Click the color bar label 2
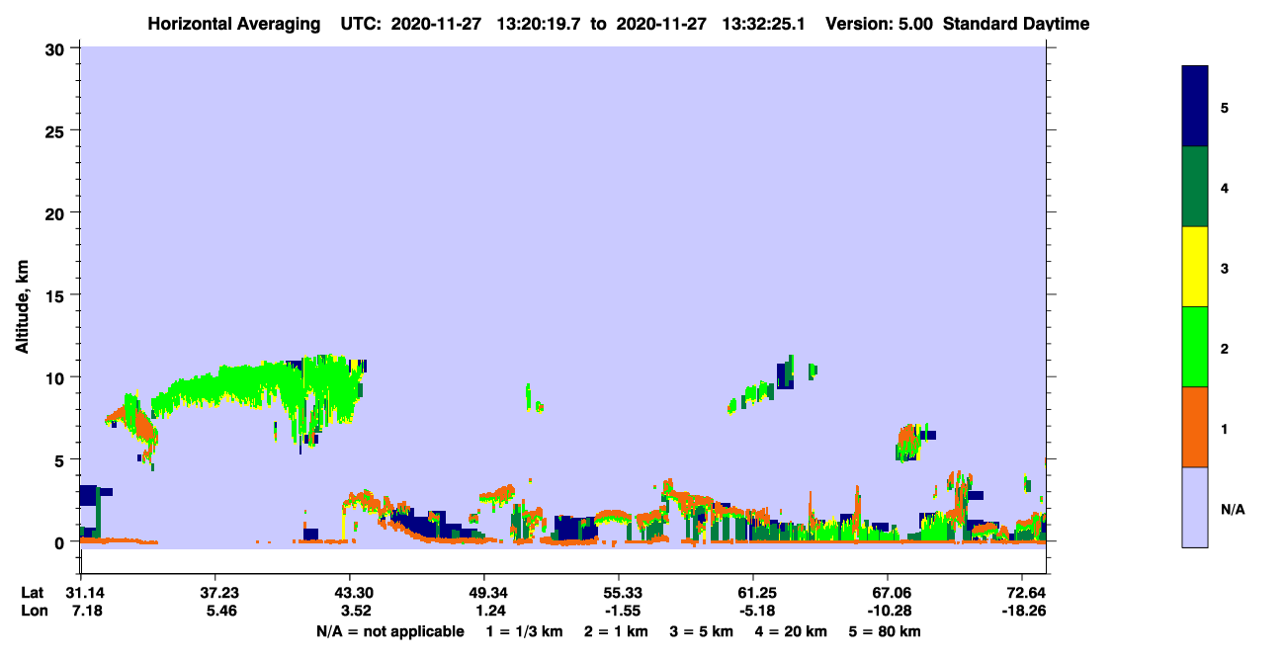 click(x=1225, y=347)
